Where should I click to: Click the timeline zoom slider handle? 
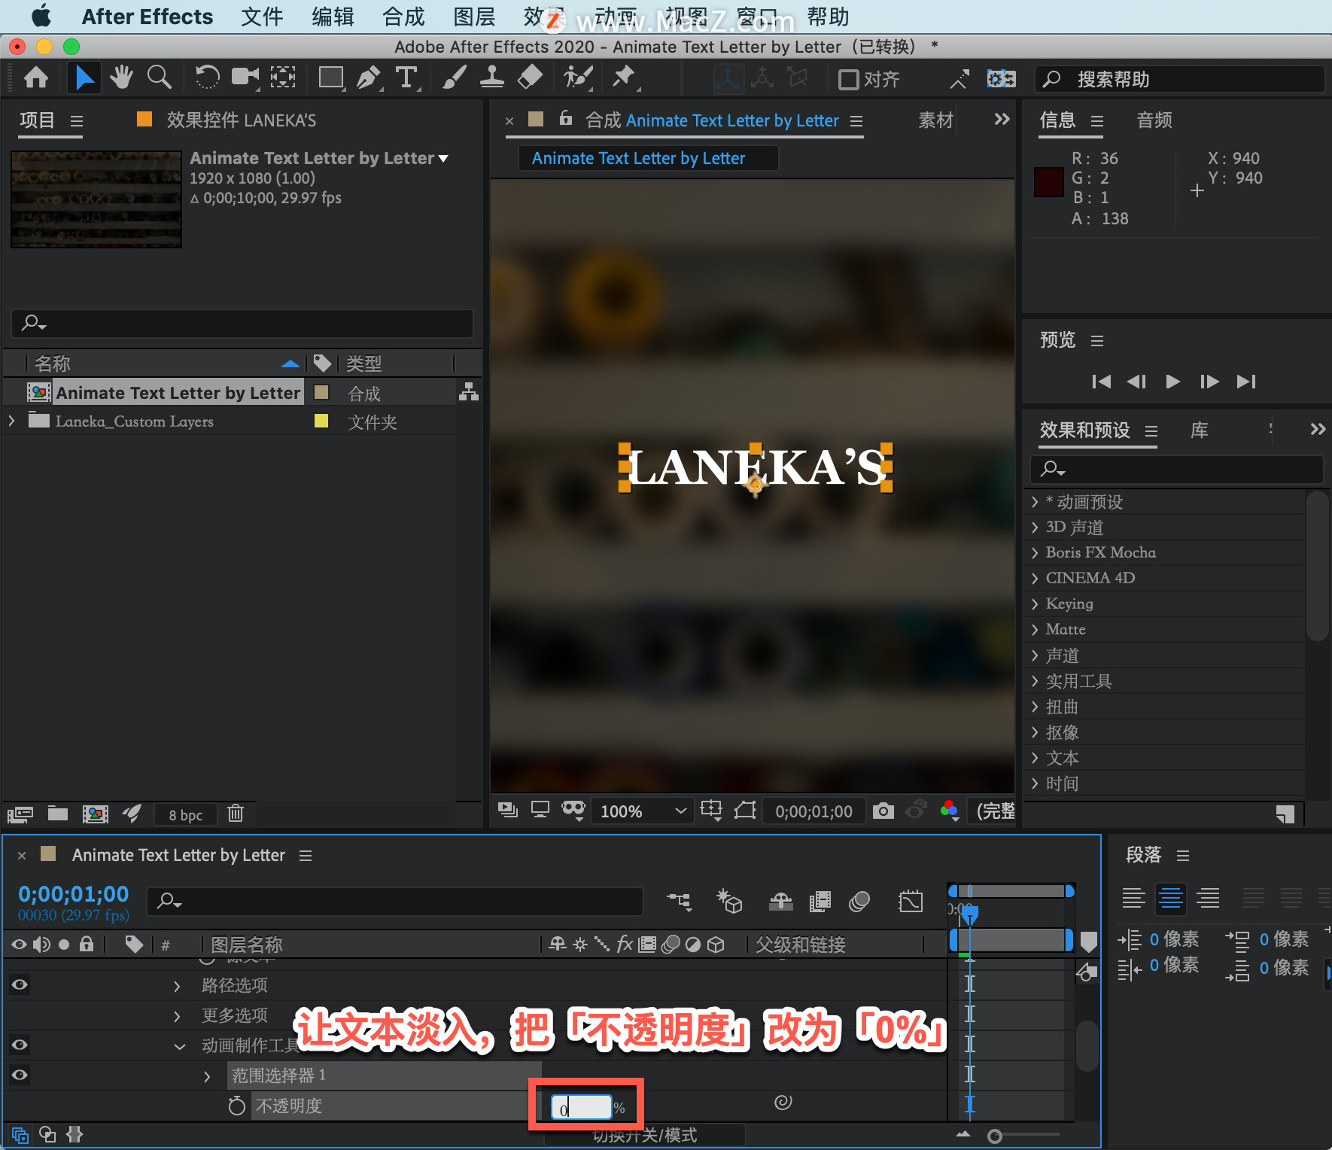tap(994, 1136)
